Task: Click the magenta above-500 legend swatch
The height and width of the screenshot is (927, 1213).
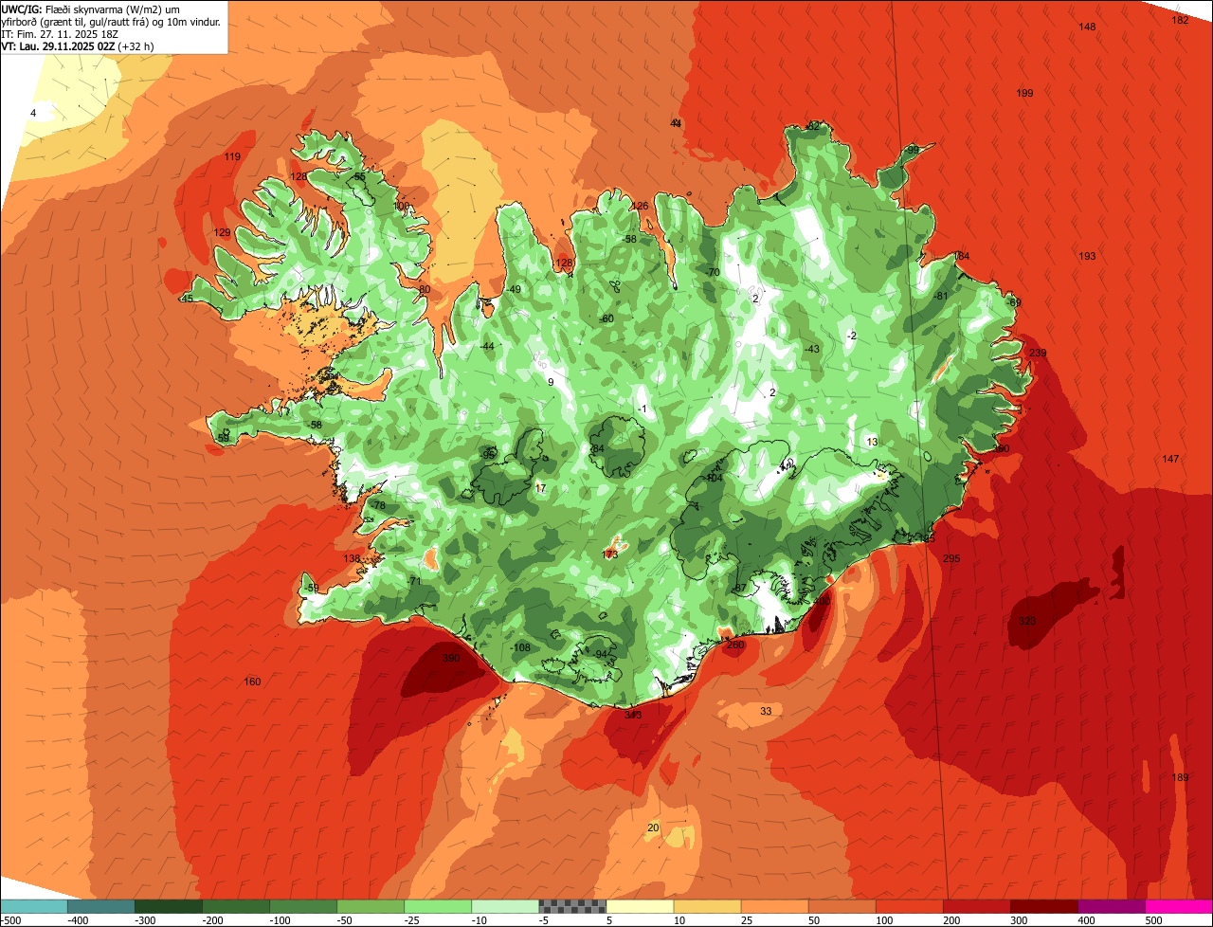Action: coord(1179,906)
